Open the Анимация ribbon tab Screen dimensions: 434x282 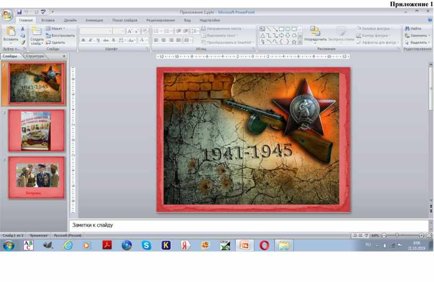pos(94,20)
